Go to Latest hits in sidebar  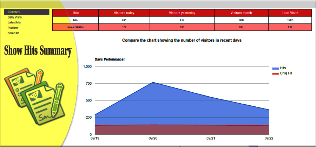pos(14,22)
